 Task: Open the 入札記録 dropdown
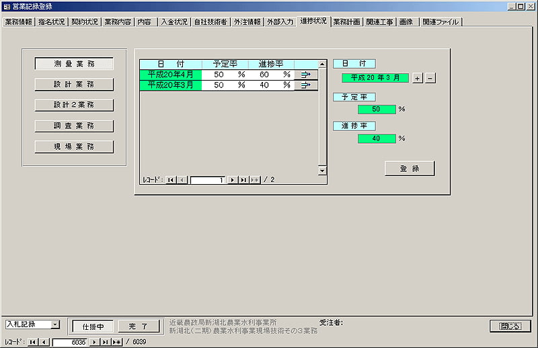(54, 324)
